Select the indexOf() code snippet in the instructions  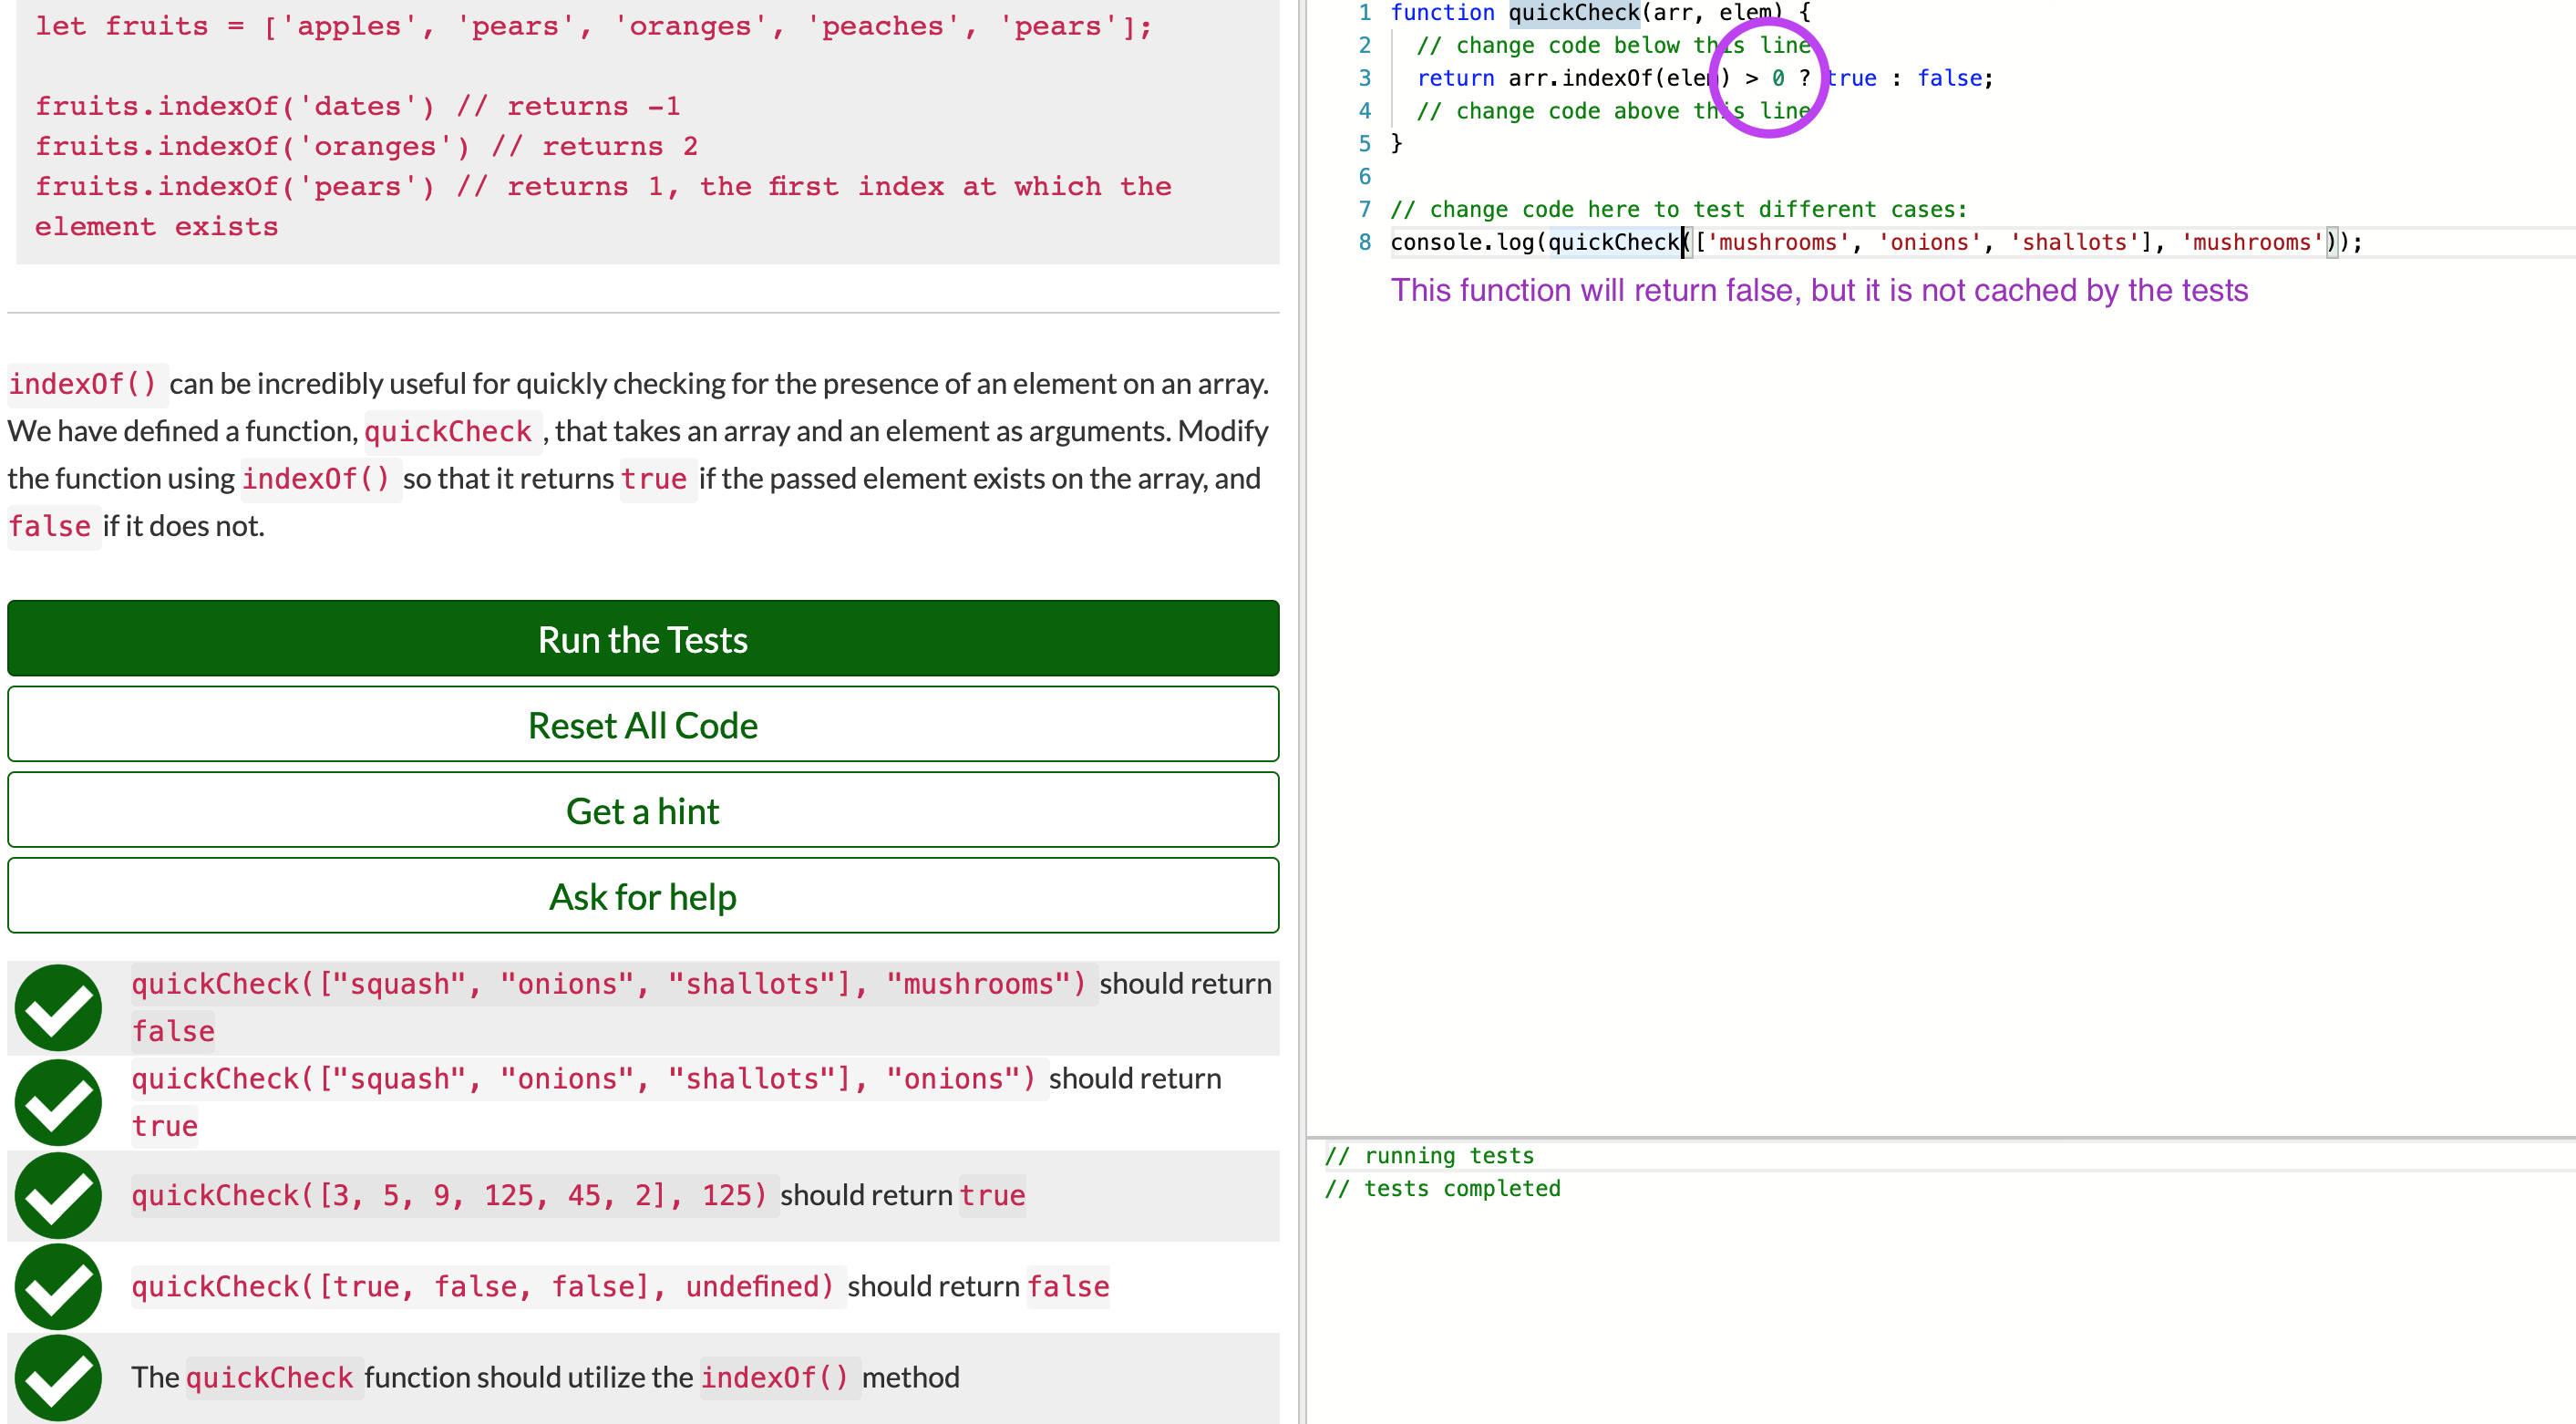coord(85,383)
